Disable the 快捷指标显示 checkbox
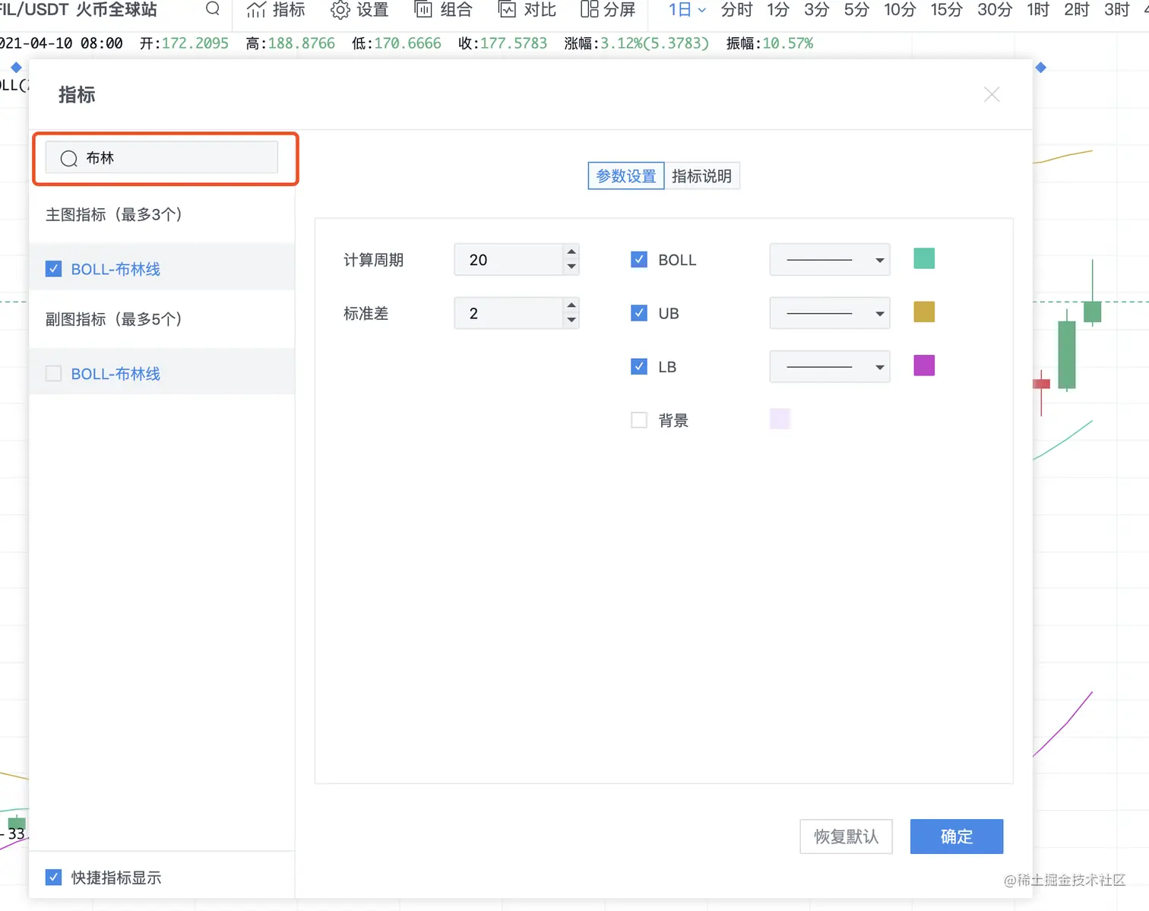 pos(53,877)
